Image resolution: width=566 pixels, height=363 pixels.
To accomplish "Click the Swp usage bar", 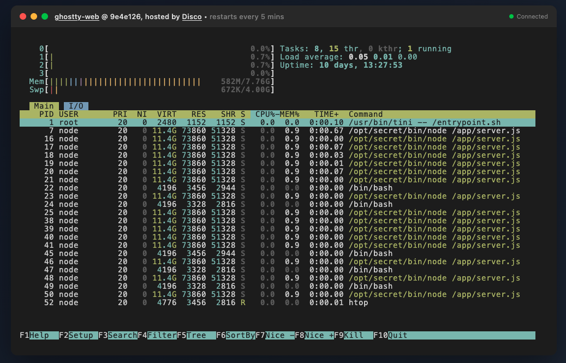I will (x=152, y=90).
